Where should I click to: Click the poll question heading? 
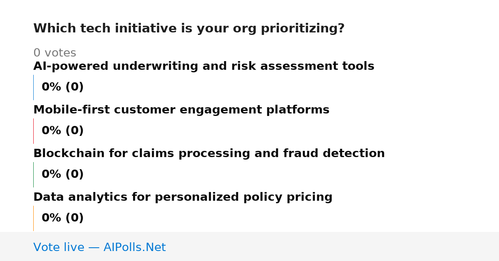tap(189, 29)
